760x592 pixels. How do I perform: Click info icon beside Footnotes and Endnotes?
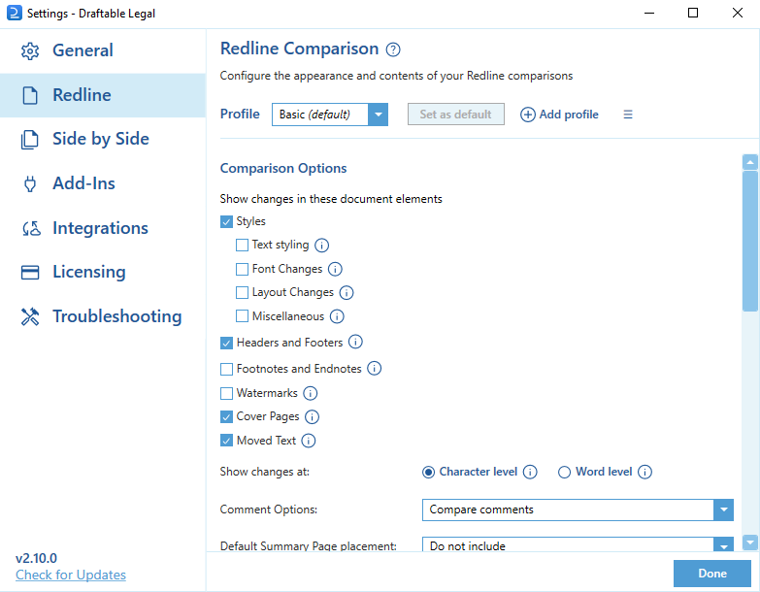[x=375, y=368]
